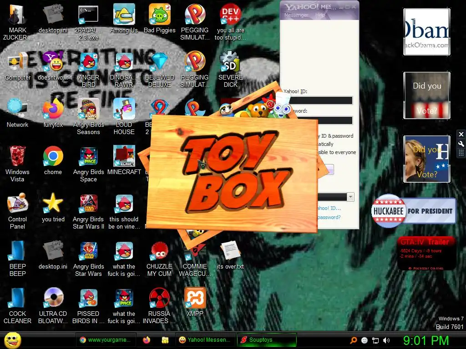Switch to www.yourgame... Chrome taskbar button
The image size is (466, 349).
(106, 340)
